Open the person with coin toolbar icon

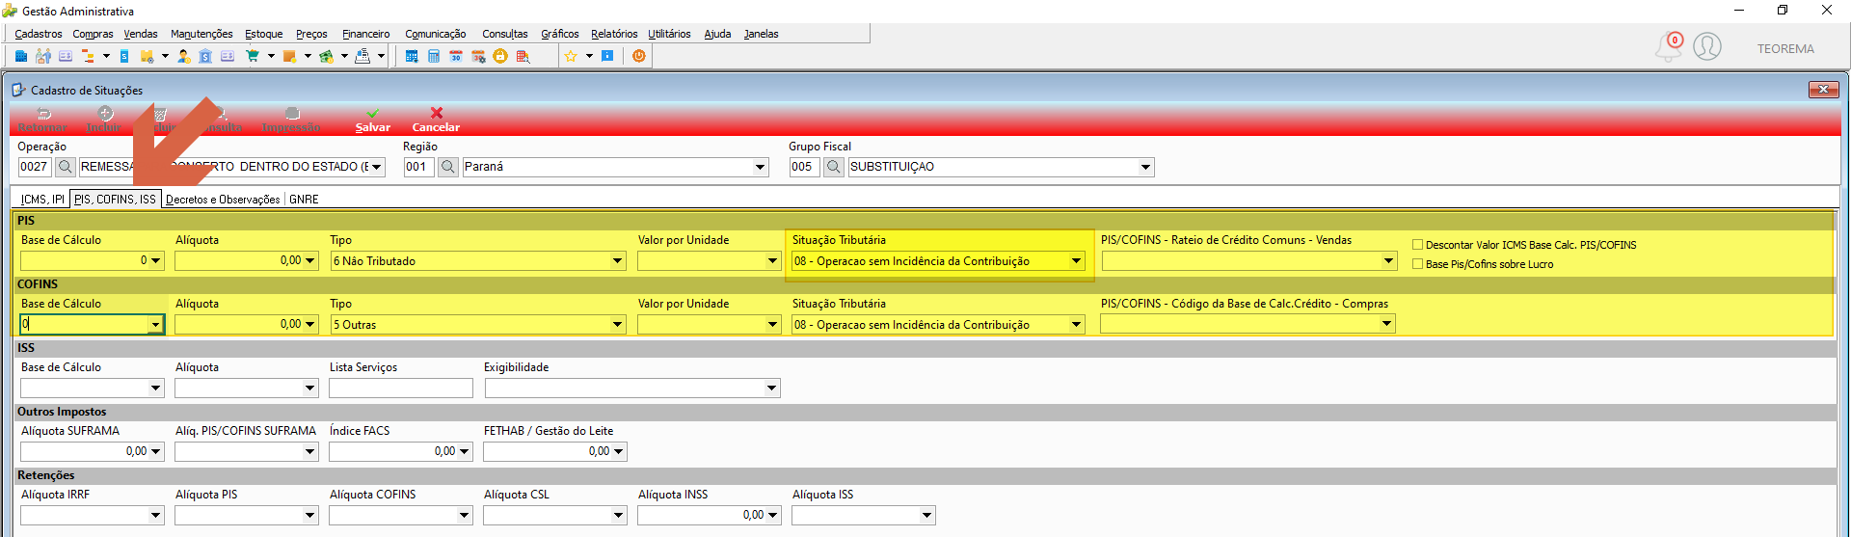tap(183, 56)
